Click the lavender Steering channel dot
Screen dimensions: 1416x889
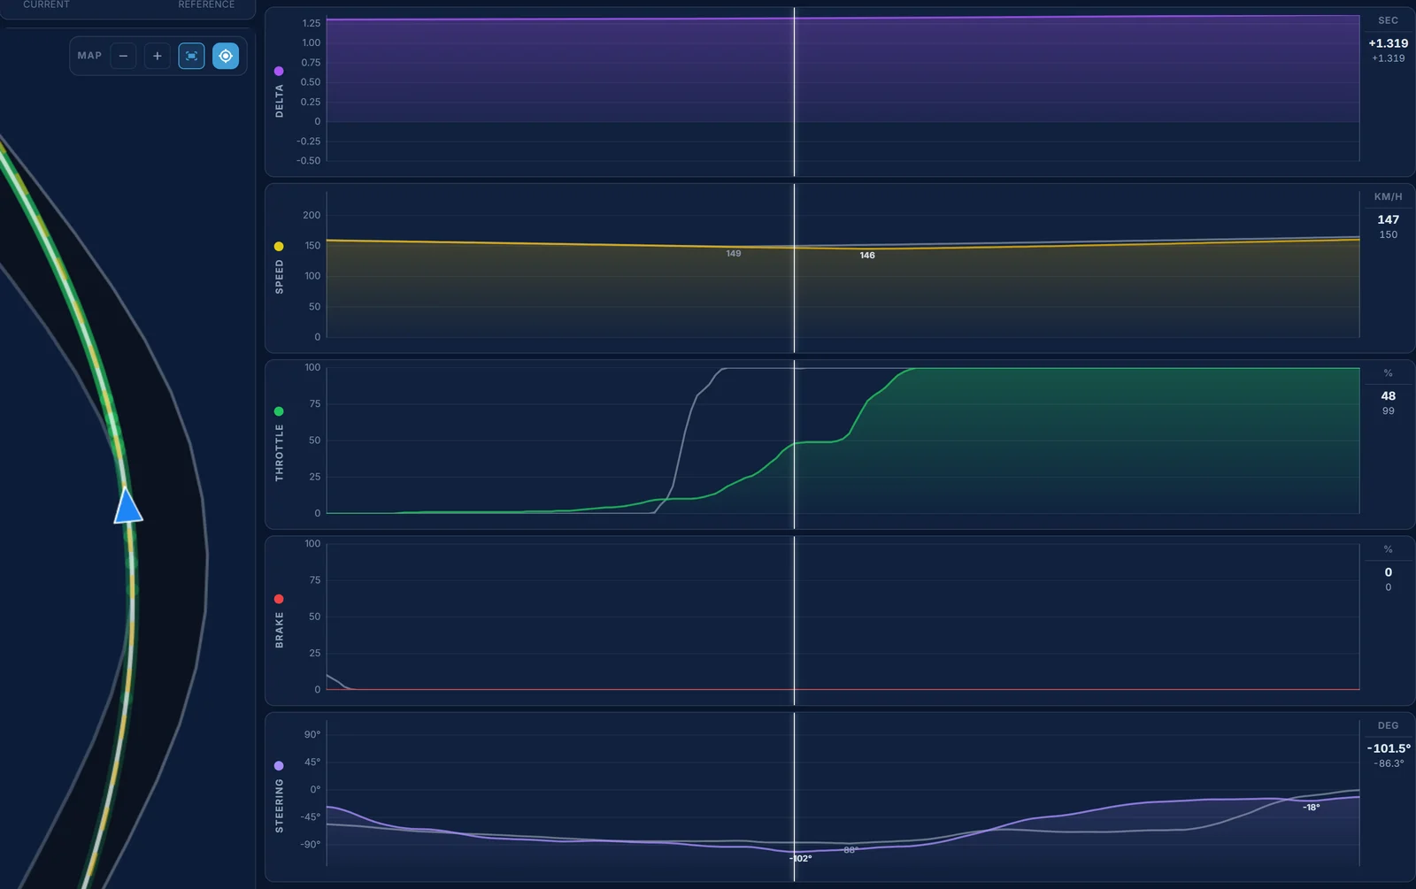279,766
